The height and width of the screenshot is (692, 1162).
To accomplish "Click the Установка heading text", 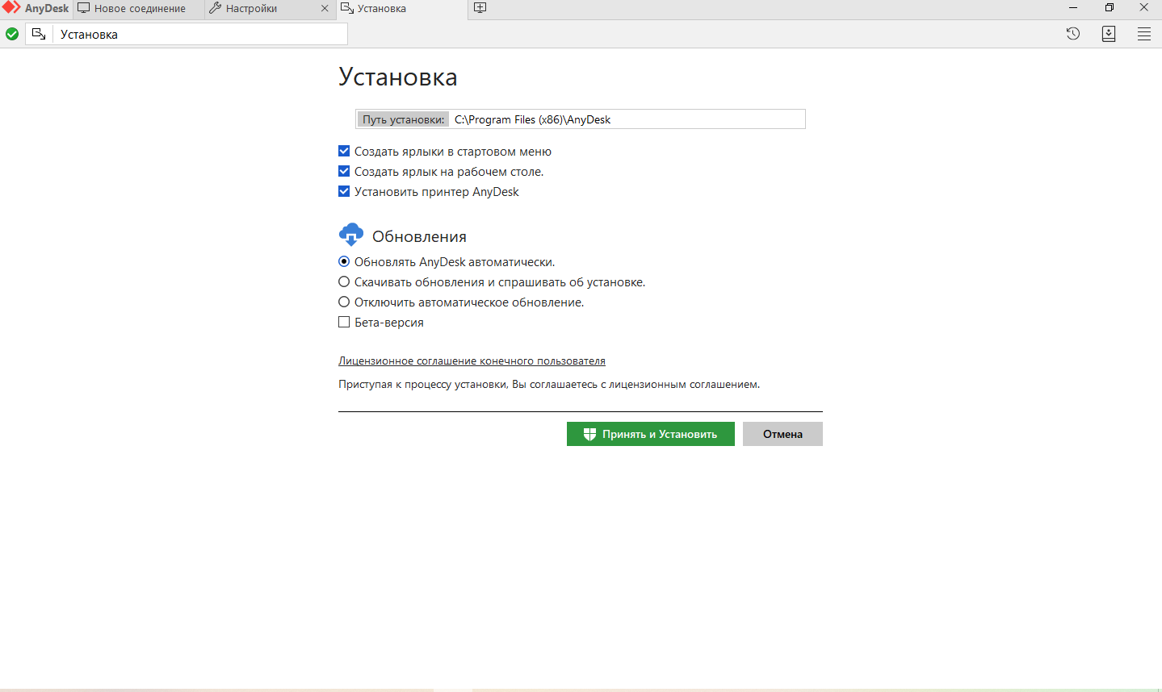I will 398,77.
